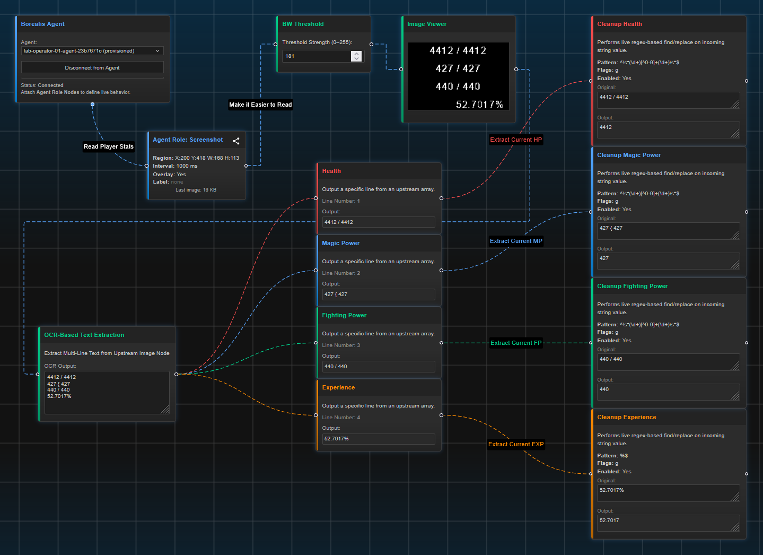Select Cleanup Experience Original text box
763x555 pixels.
[x=669, y=493]
